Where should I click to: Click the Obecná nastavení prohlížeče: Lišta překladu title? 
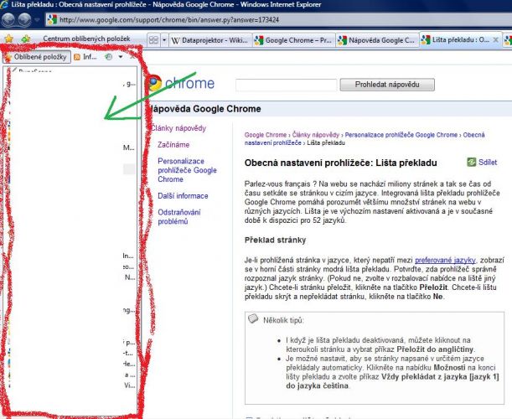point(340,163)
